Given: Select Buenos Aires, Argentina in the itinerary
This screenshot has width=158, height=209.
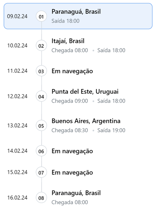Looking at the screenshot, I should pyautogui.click(x=78, y=125).
